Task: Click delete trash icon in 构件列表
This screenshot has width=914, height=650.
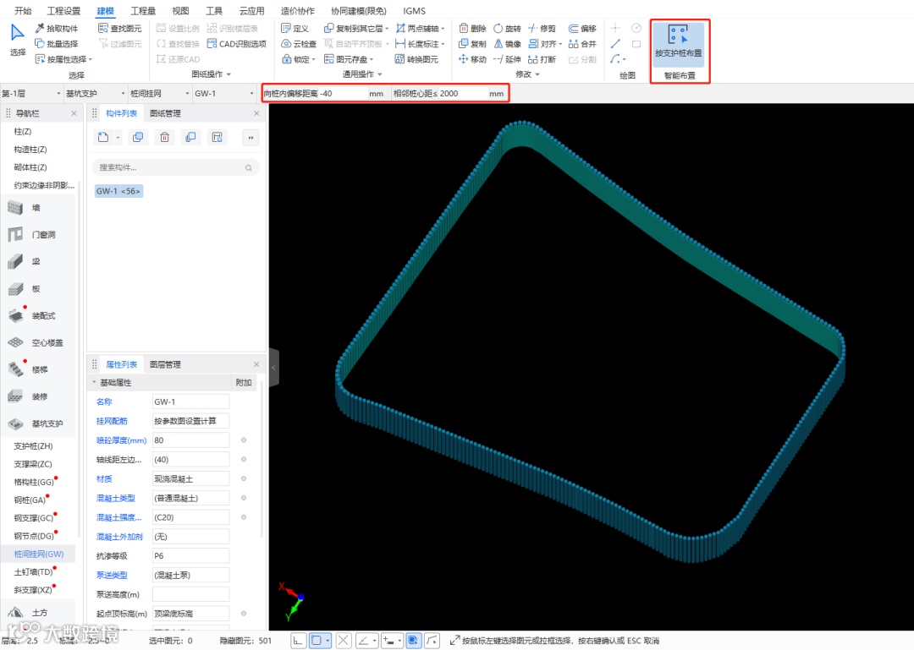Action: tap(164, 138)
